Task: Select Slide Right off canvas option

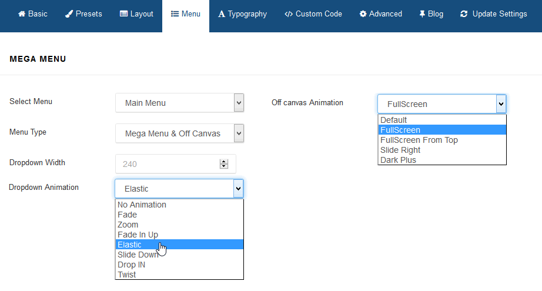Action: tap(400, 150)
